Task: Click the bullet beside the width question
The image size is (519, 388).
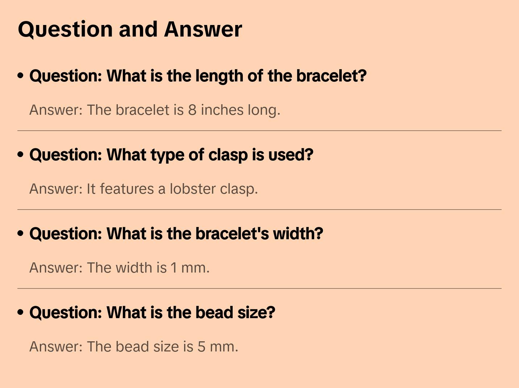Action: (21, 233)
